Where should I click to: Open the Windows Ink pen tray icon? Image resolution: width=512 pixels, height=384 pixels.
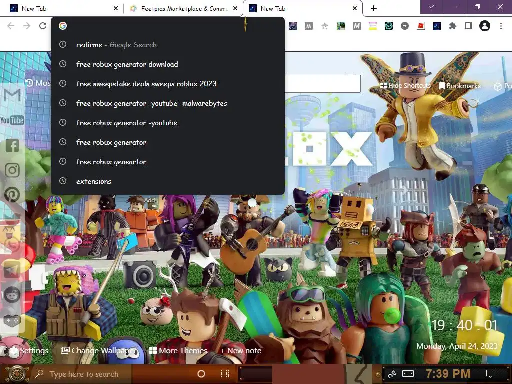(x=392, y=374)
